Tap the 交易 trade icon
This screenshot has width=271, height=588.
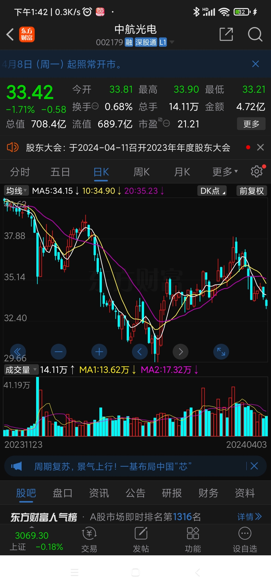tap(89, 540)
